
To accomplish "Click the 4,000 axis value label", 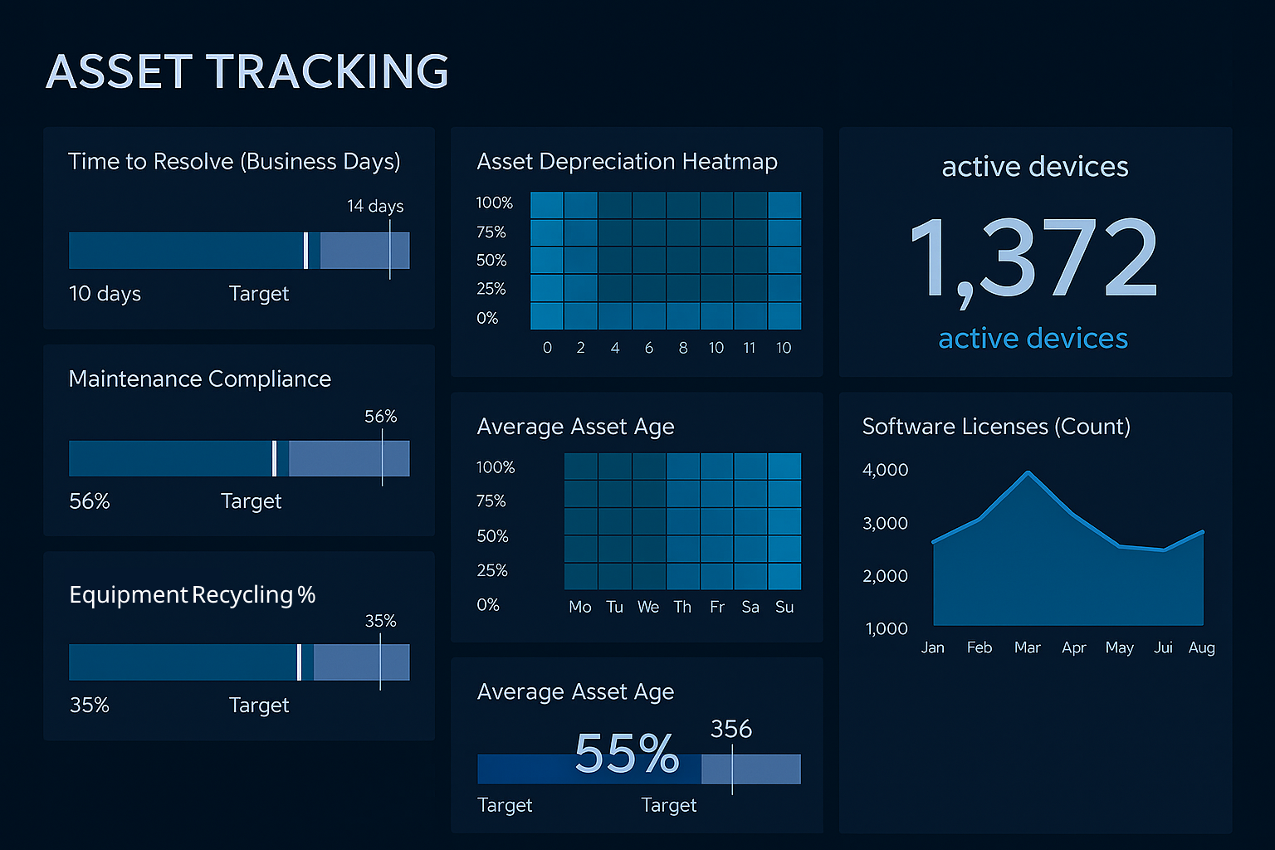I will 885,469.
